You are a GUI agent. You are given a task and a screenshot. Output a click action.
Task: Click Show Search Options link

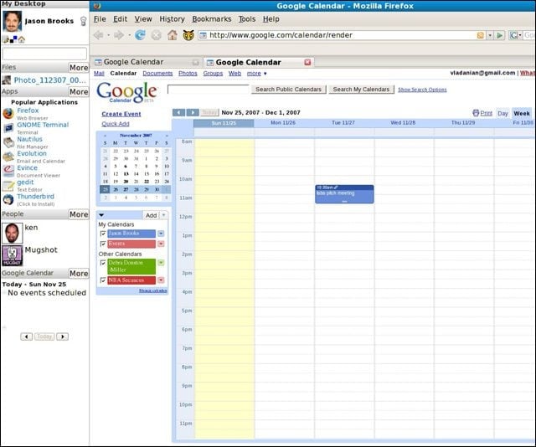pyautogui.click(x=422, y=90)
